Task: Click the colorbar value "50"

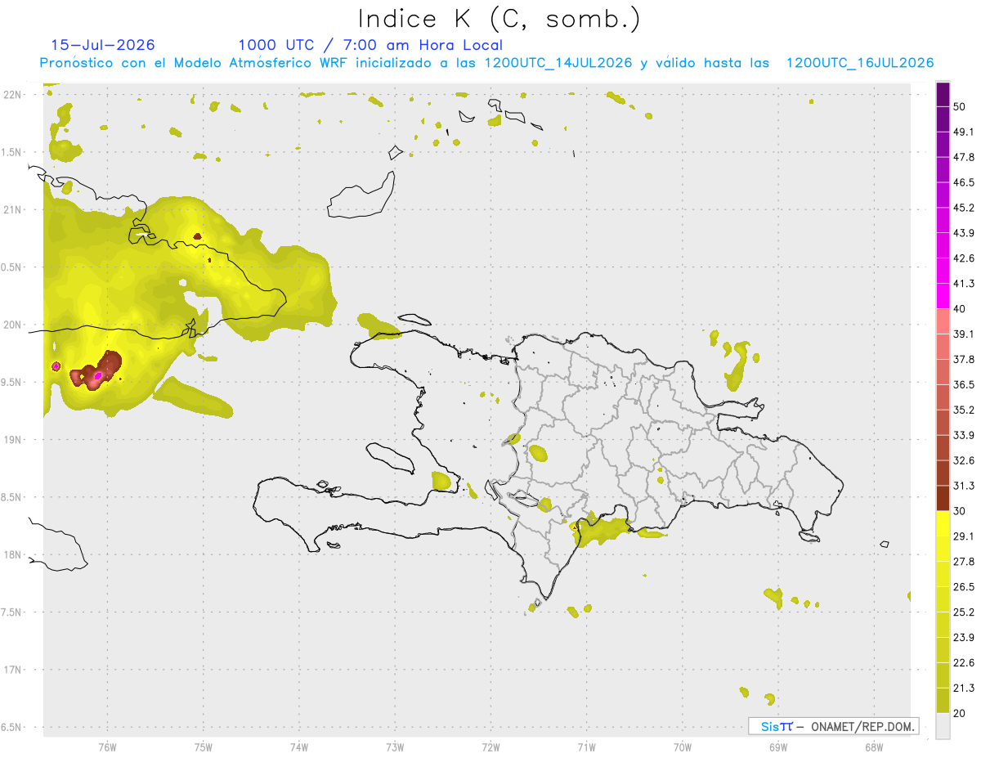Action: (x=961, y=107)
